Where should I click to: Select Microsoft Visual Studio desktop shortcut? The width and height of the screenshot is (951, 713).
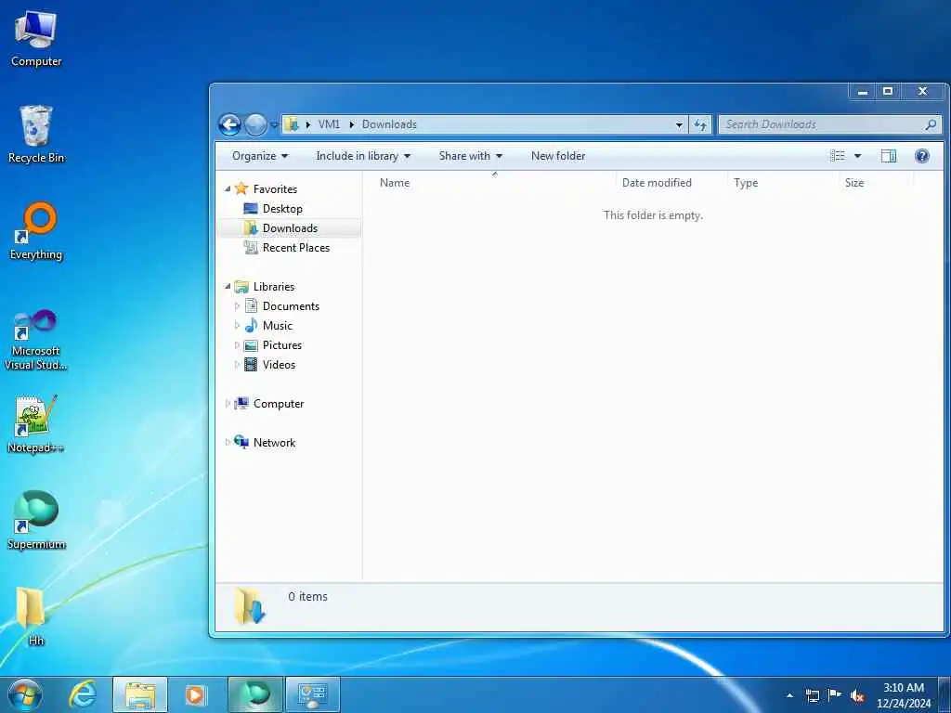click(36, 339)
